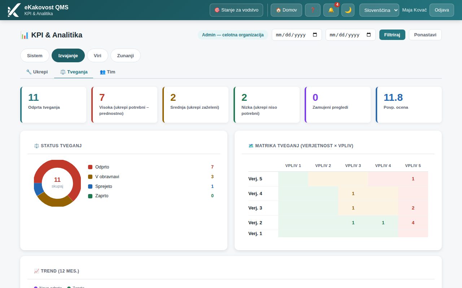The height and width of the screenshot is (288, 462).
Task: Select the Tveganja sub-tab
Action: [x=74, y=72]
